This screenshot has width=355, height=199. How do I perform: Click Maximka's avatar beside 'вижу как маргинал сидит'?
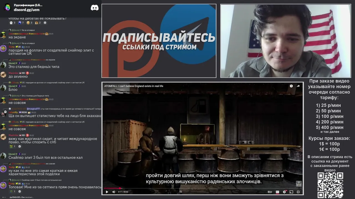tap(3, 137)
